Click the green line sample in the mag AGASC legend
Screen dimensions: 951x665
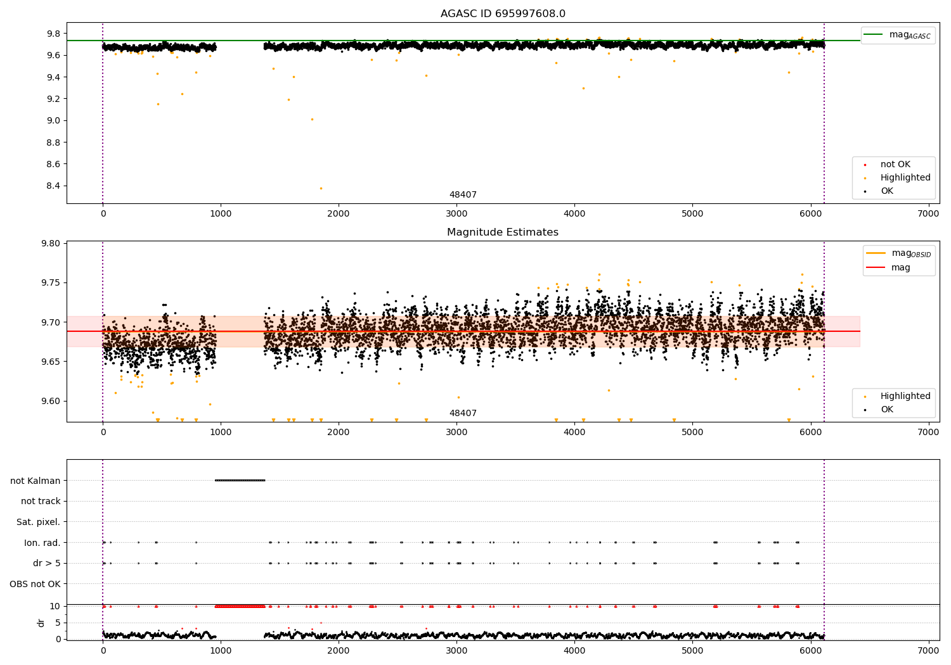(874, 34)
